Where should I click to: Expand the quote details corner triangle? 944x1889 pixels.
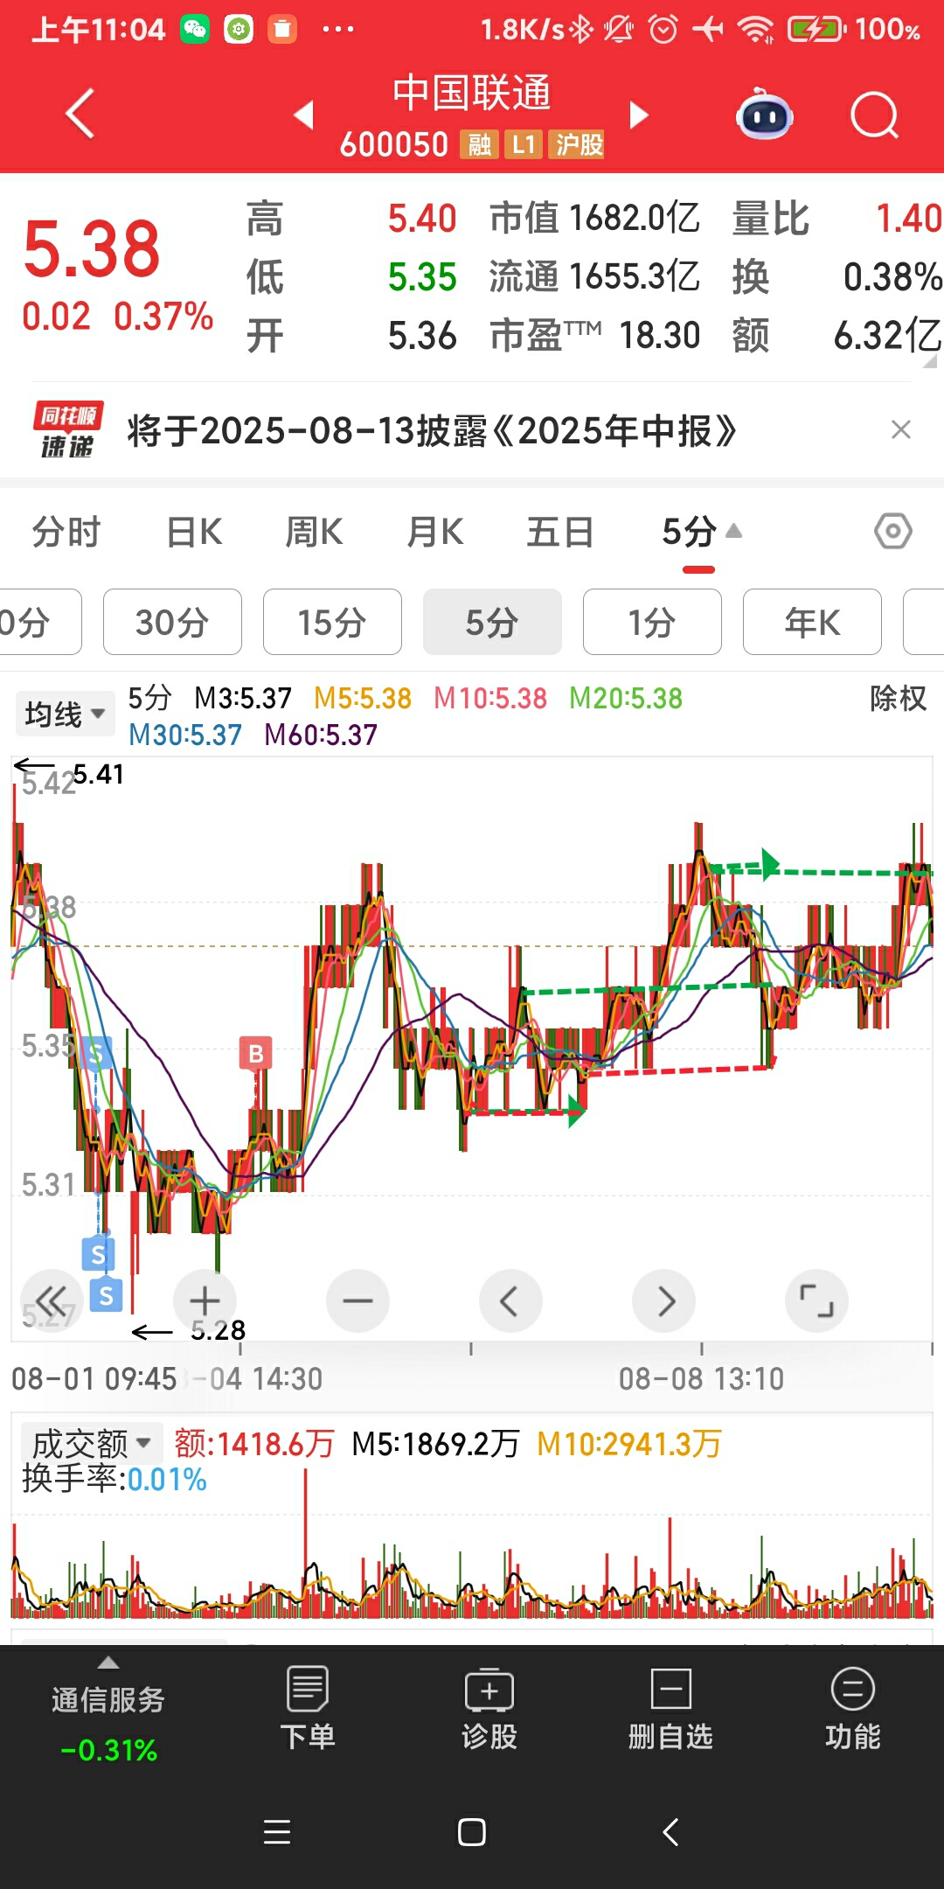pos(930,359)
